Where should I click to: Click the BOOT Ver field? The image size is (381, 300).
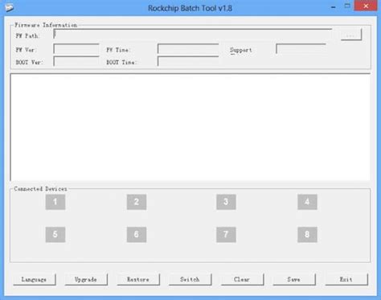coord(76,61)
